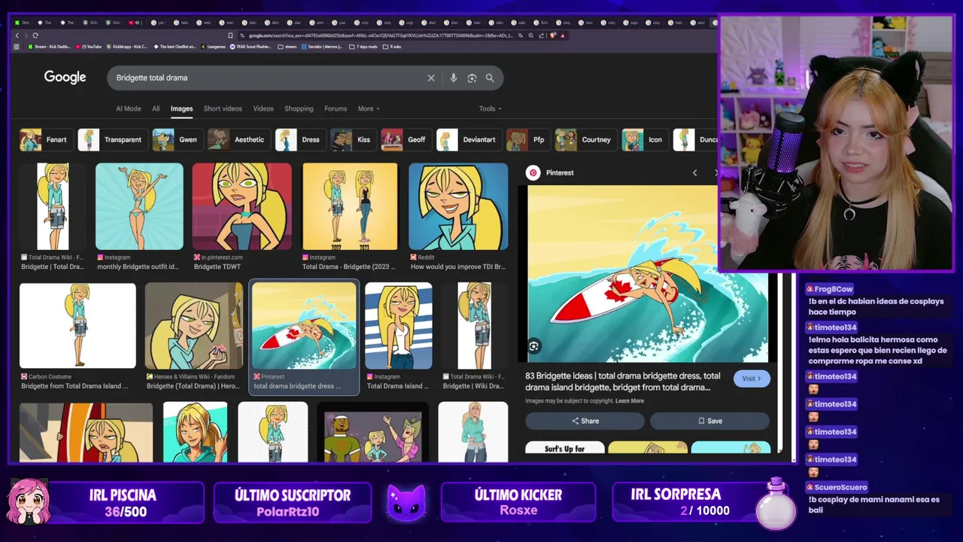Apply the Courtney filter chip
The width and height of the screenshot is (963, 542).
coord(585,139)
